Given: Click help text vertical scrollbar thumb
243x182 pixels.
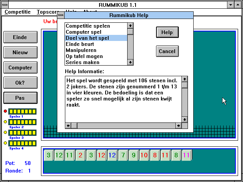Looking at the screenshot, I should [x=185, y=85].
